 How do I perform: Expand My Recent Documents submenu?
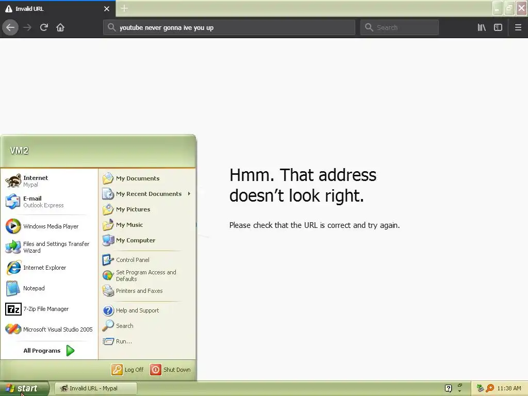(147, 194)
